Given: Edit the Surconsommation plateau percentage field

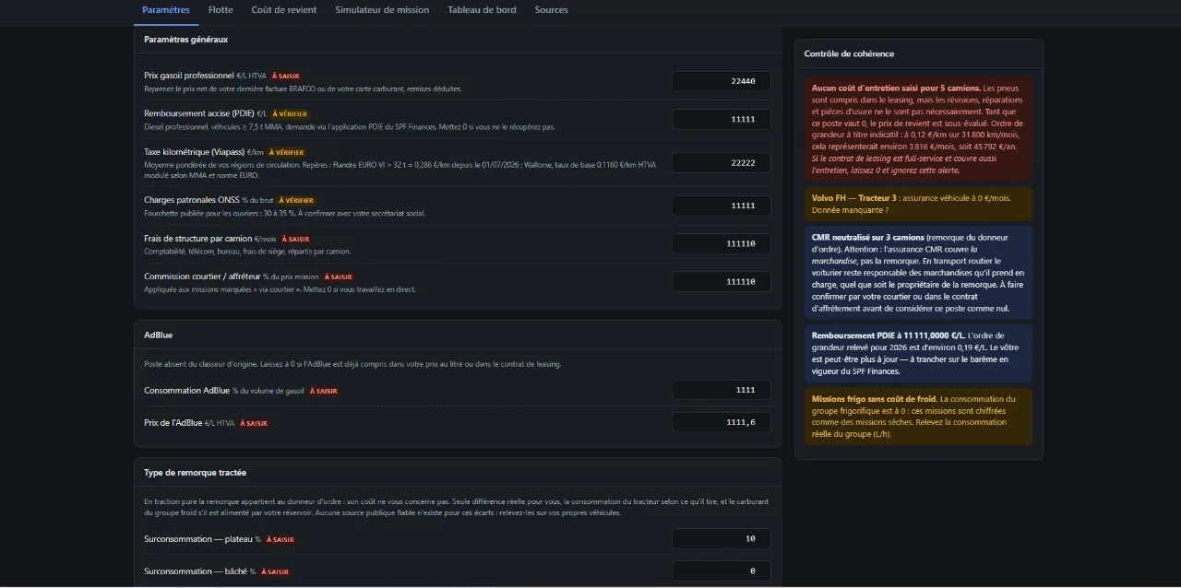Looking at the screenshot, I should [722, 538].
